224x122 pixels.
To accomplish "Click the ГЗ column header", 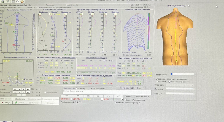I will [x=108, y=96].
